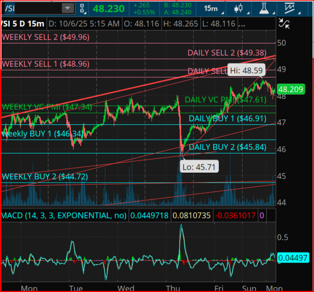The height and width of the screenshot is (292, 314).
Task: Select the WEEKLY SELL 2 ($49.96) label
Action: pyautogui.click(x=46, y=37)
